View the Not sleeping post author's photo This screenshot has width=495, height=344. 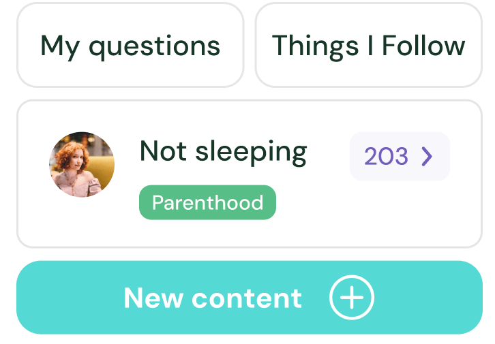coord(82,165)
